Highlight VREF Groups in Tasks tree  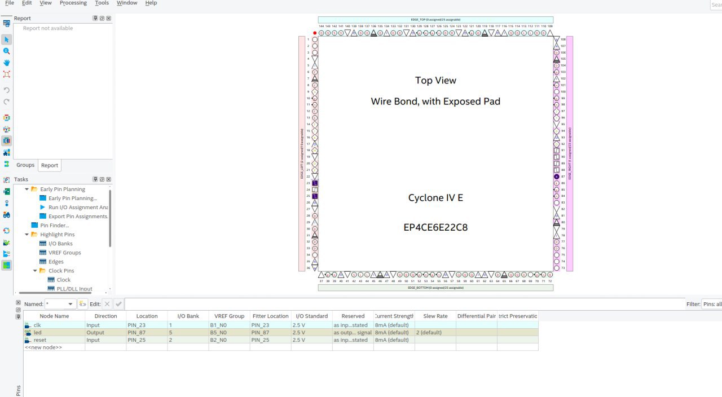pos(65,253)
